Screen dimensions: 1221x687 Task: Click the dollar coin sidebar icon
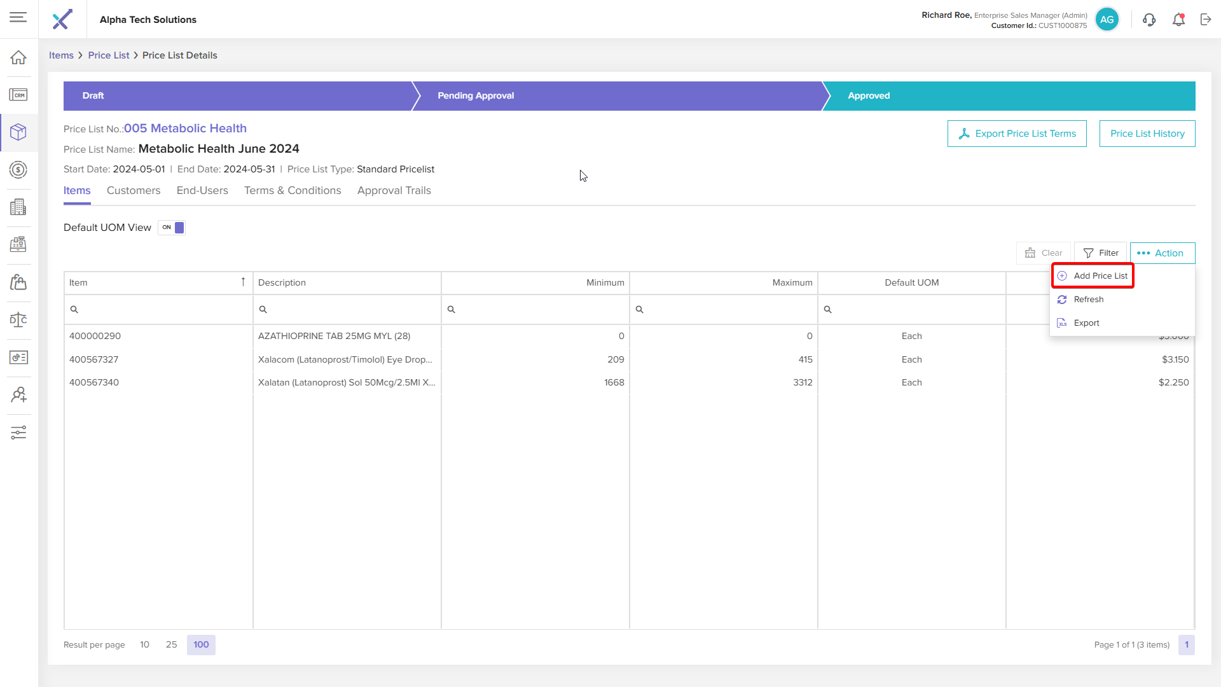pos(18,170)
